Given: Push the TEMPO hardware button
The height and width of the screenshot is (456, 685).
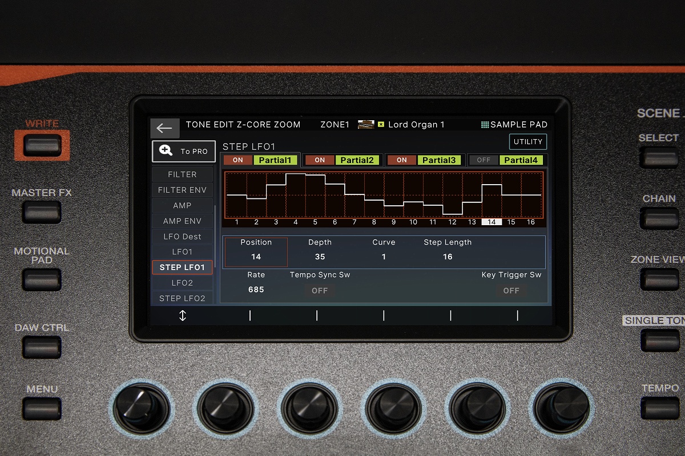Looking at the screenshot, I should pyautogui.click(x=659, y=407).
